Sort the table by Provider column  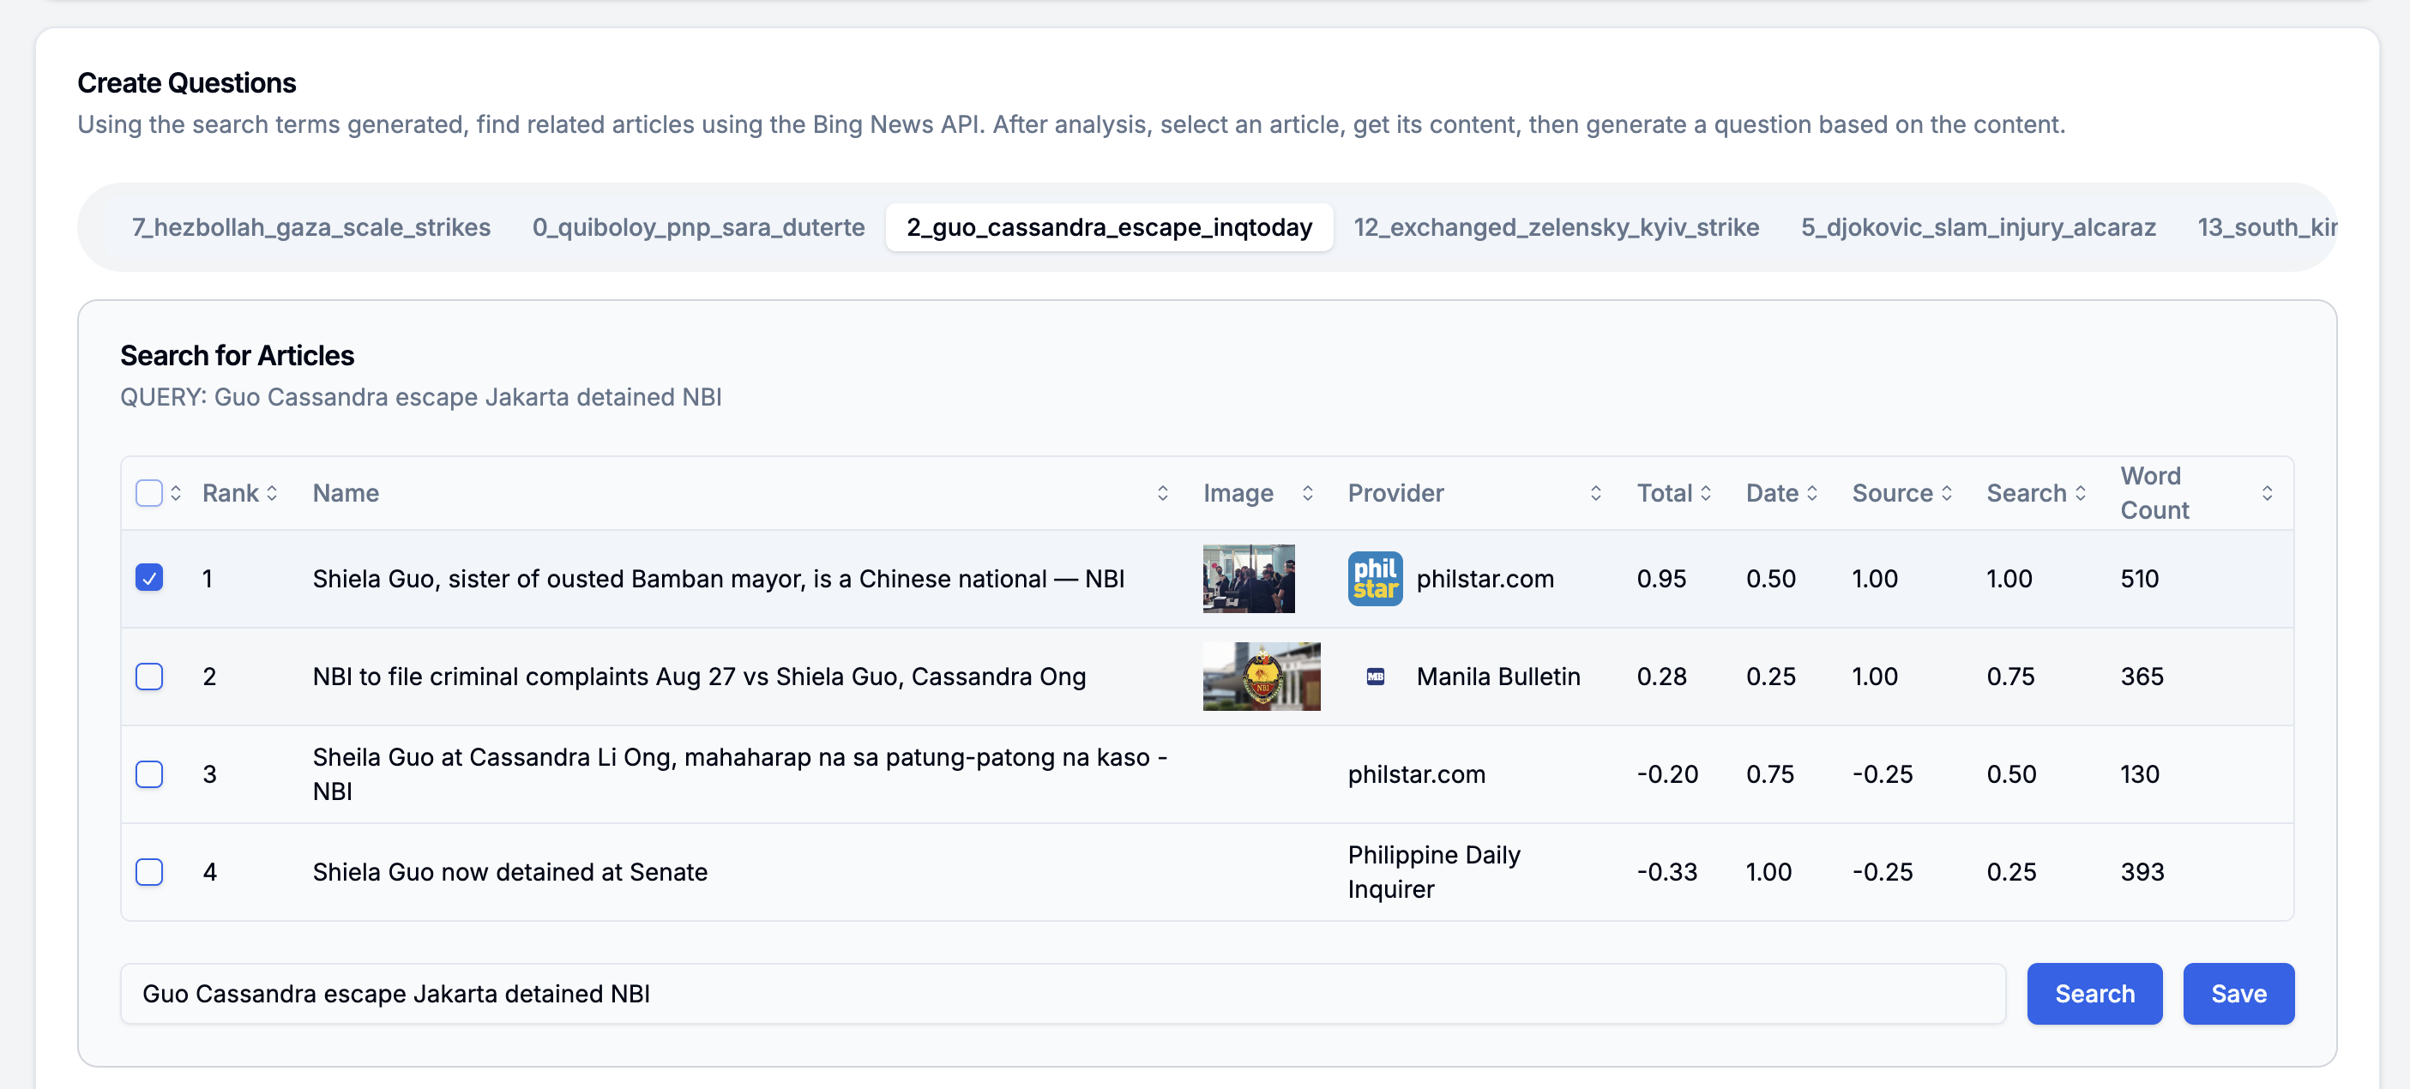[x=1595, y=493]
